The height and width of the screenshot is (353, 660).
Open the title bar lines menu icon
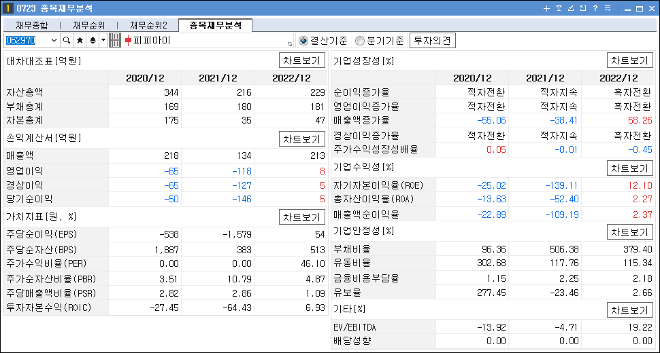coord(608,8)
